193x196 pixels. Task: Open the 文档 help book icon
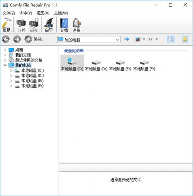point(64,25)
